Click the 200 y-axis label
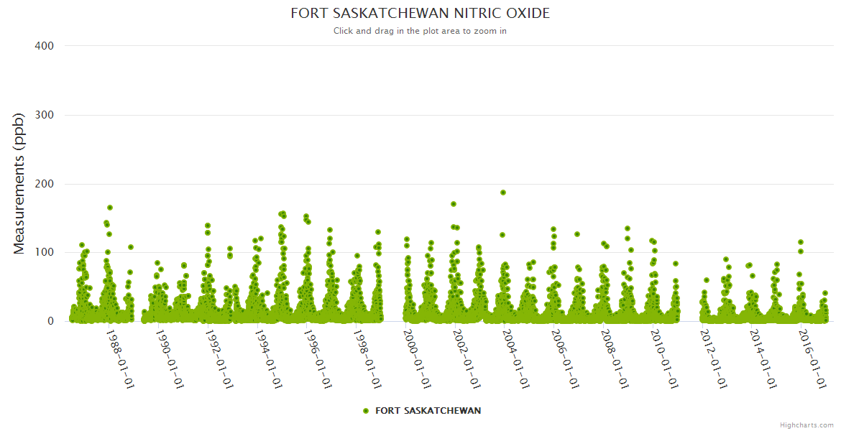This screenshot has width=841, height=431. click(45, 184)
